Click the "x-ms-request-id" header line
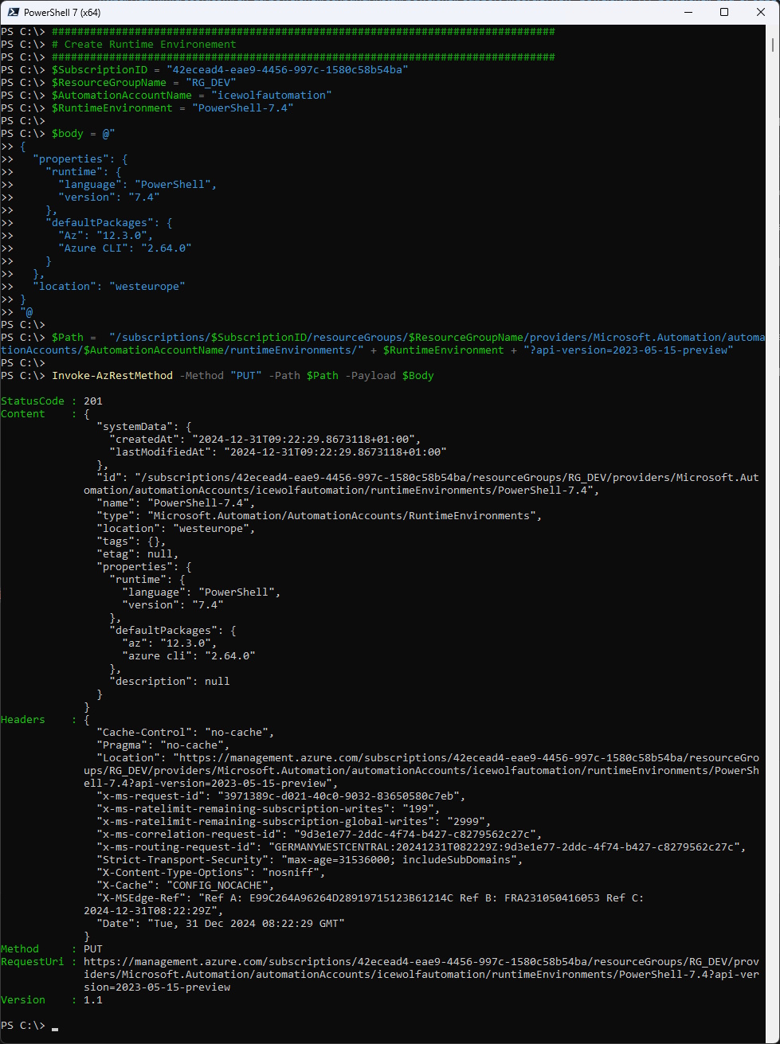Screen dimensions: 780x1044 [281, 796]
